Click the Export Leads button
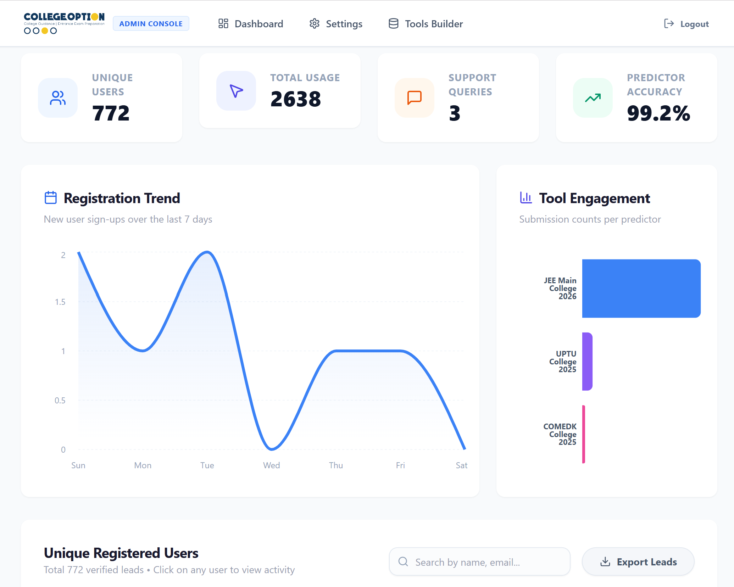The image size is (734, 587). [x=638, y=562]
